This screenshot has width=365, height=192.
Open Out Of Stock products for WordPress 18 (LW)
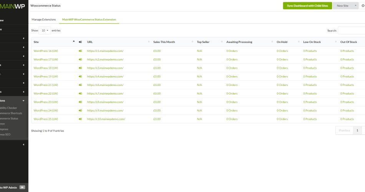point(347,68)
